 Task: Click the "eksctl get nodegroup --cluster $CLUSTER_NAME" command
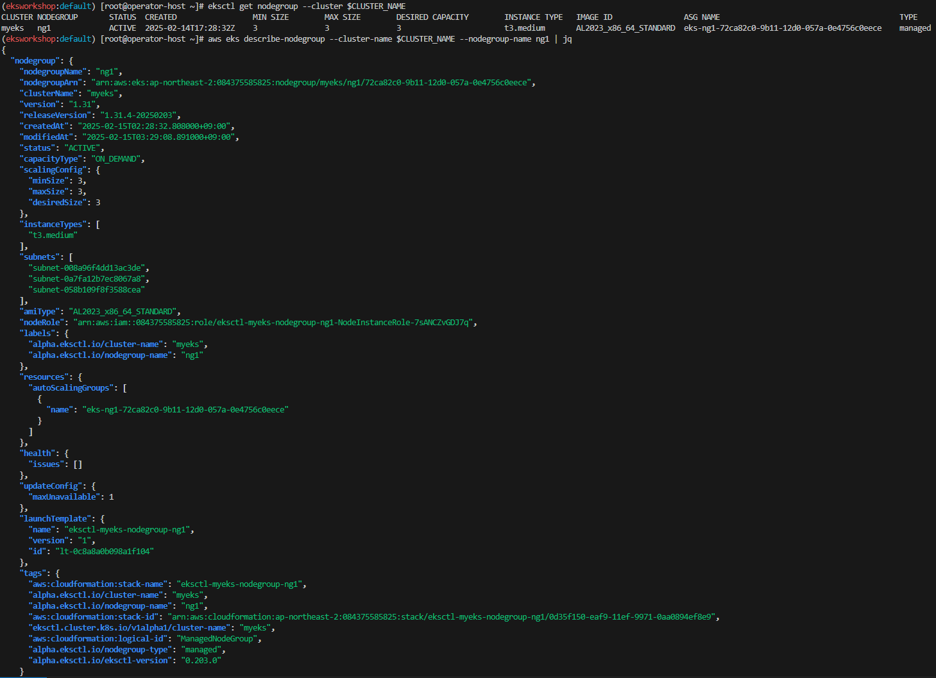pyautogui.click(x=307, y=6)
